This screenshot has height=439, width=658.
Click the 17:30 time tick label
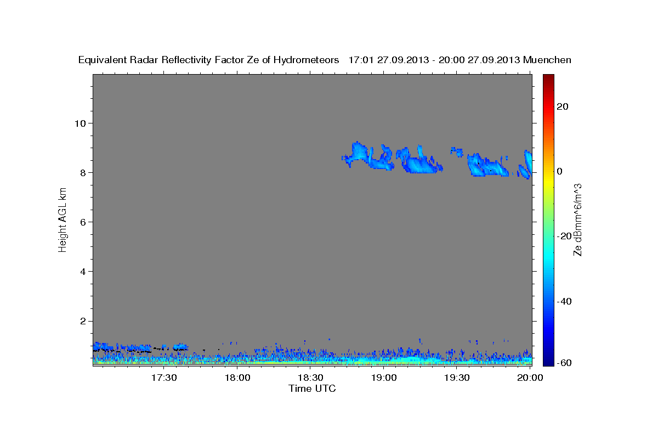165,378
